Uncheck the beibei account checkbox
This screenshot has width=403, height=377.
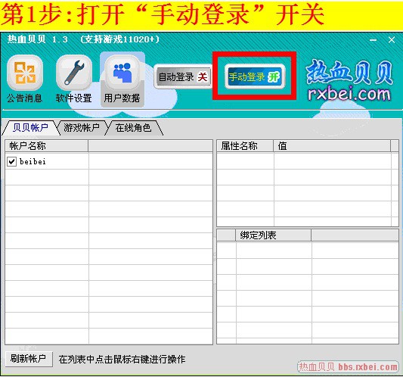click(x=11, y=161)
